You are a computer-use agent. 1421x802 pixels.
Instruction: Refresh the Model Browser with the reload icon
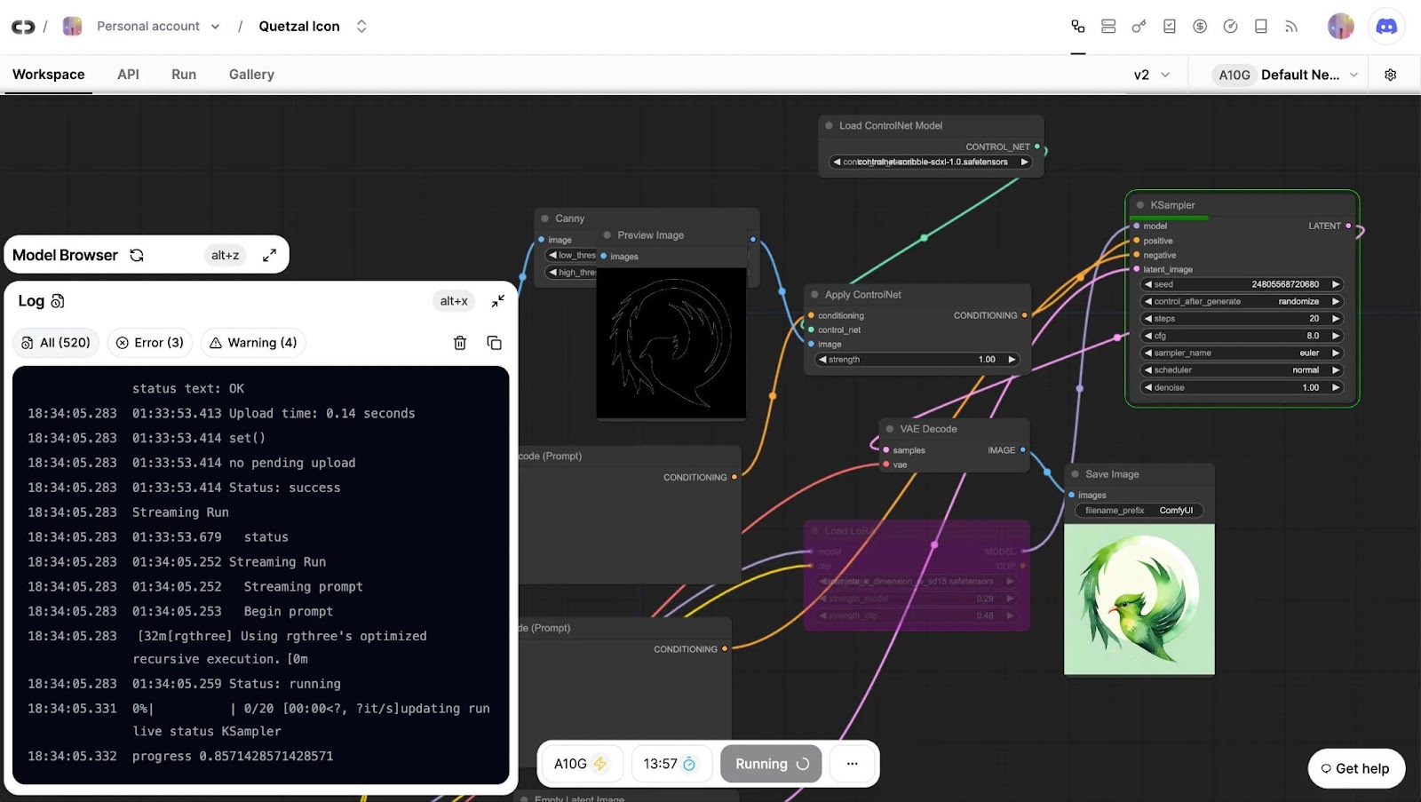pos(137,256)
